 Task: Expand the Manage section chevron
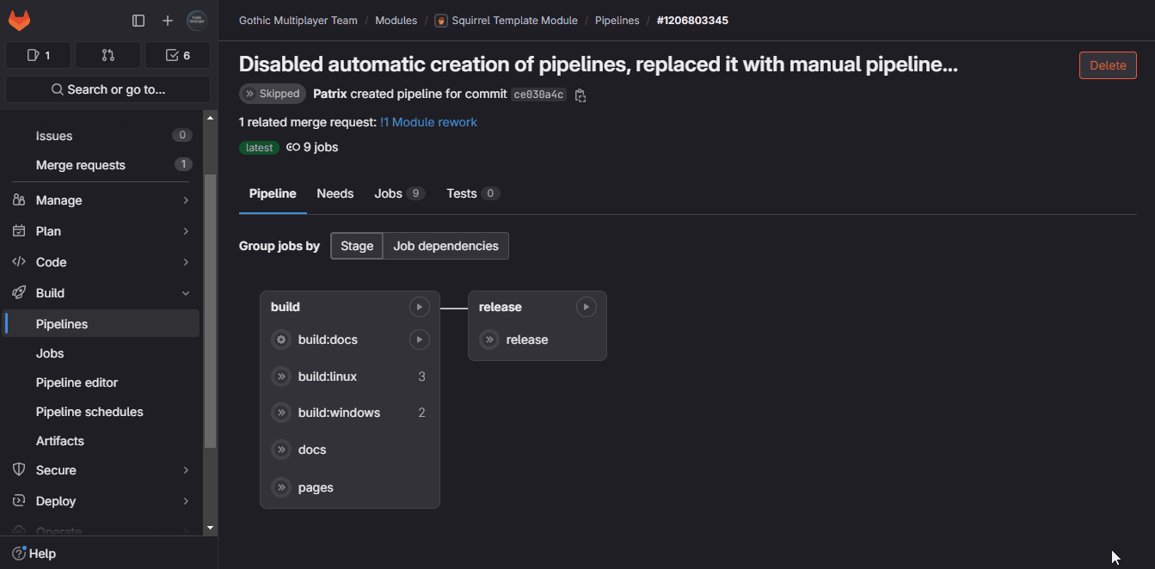[186, 199]
